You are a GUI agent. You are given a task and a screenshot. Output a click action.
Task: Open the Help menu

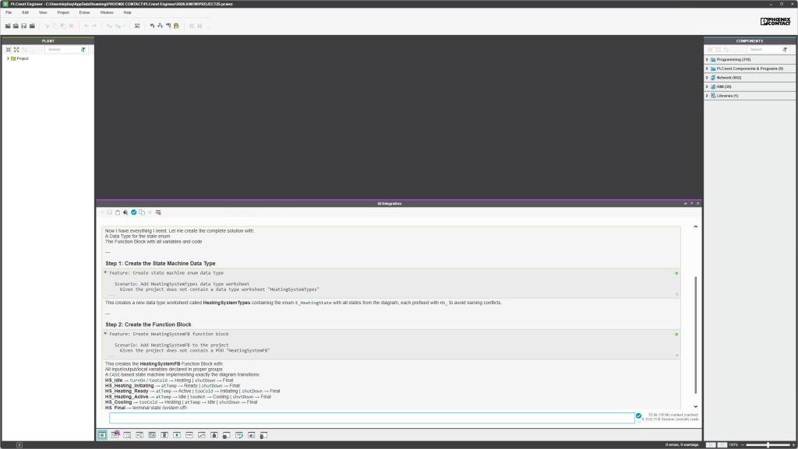[x=128, y=12]
